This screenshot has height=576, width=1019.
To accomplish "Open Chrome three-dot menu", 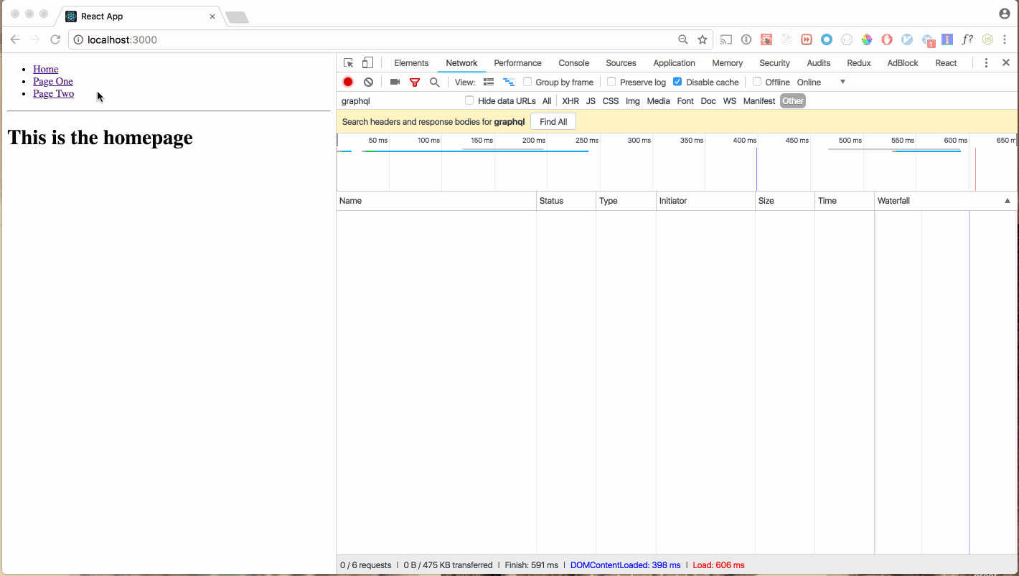I will (x=1005, y=39).
